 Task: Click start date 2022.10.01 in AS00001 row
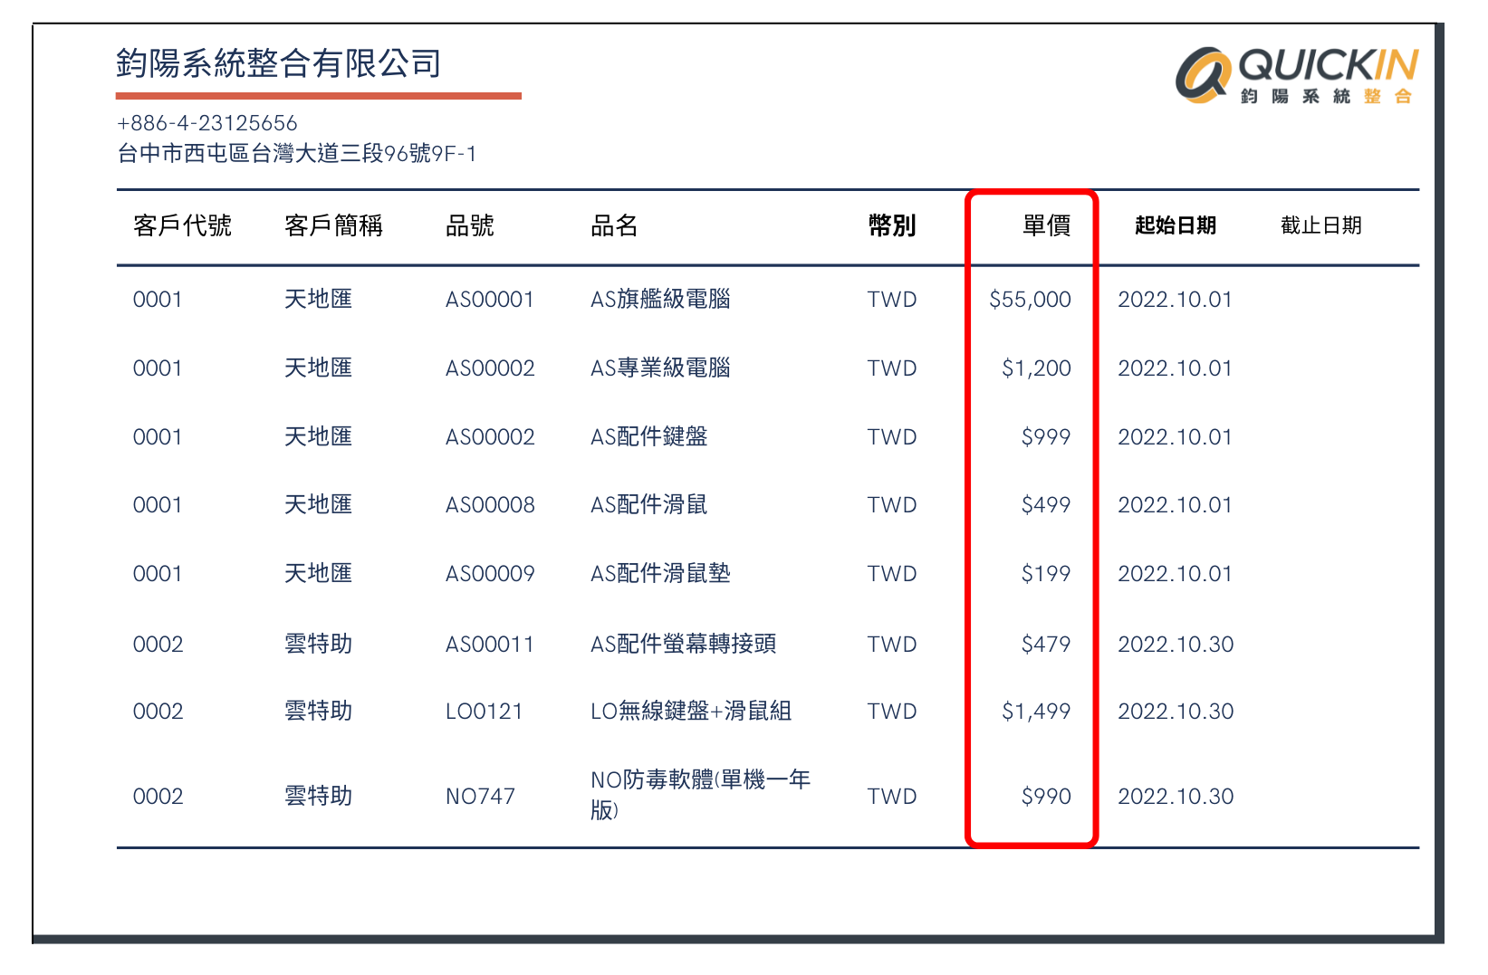(x=1175, y=300)
